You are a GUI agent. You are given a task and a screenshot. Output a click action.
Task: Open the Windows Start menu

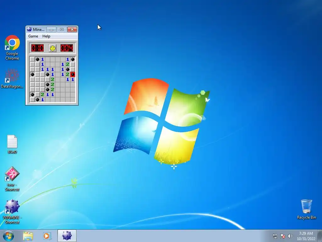click(8, 236)
